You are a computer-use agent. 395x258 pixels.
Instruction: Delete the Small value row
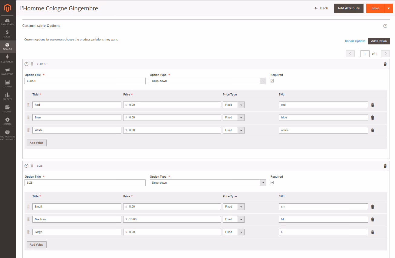pyautogui.click(x=373, y=207)
